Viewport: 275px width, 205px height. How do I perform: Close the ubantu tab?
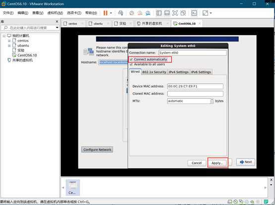pos(108,23)
